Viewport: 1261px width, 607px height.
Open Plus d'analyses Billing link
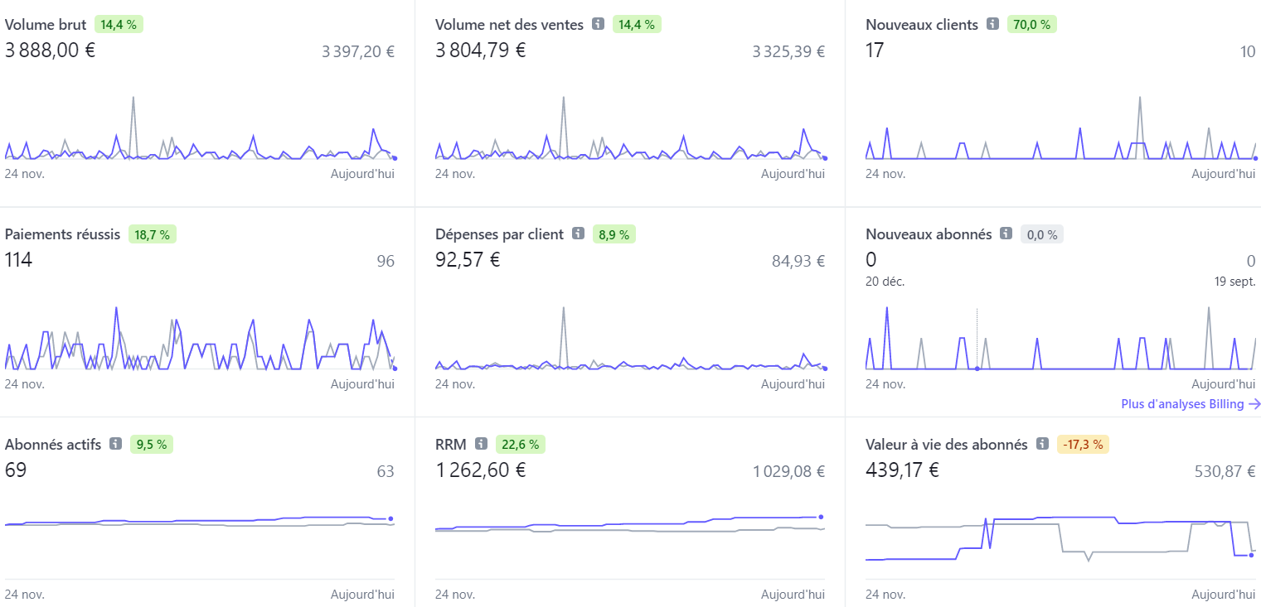point(1182,404)
